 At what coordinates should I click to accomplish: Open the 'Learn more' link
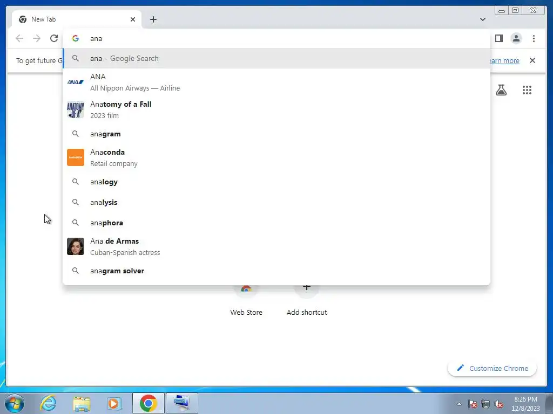click(x=505, y=60)
